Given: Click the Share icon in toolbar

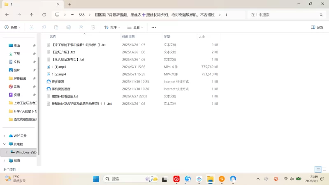Looking at the screenshot, I should click(x=81, y=27).
